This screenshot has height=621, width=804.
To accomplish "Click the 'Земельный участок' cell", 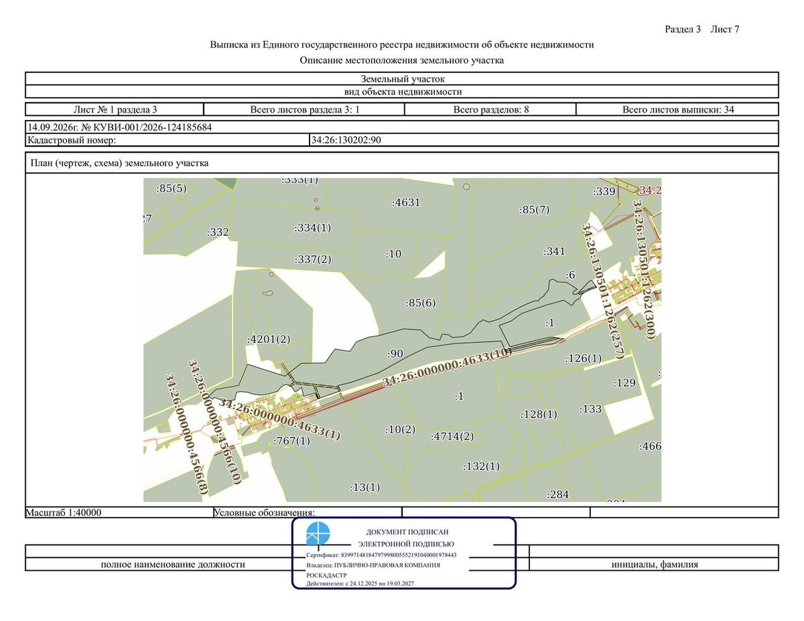I will (402, 79).
